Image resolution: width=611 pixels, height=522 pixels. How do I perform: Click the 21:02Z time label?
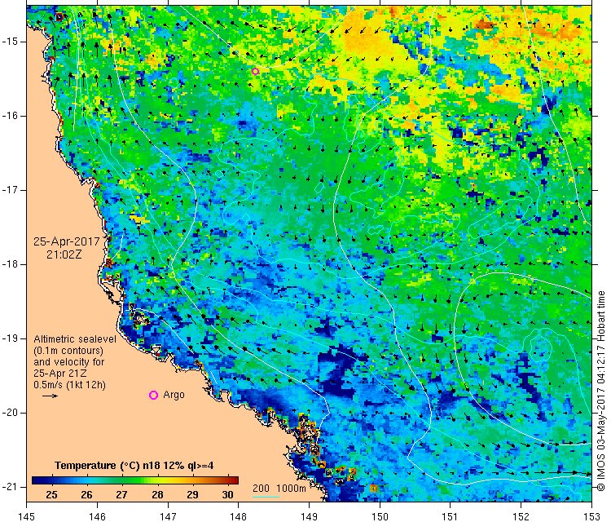point(64,254)
